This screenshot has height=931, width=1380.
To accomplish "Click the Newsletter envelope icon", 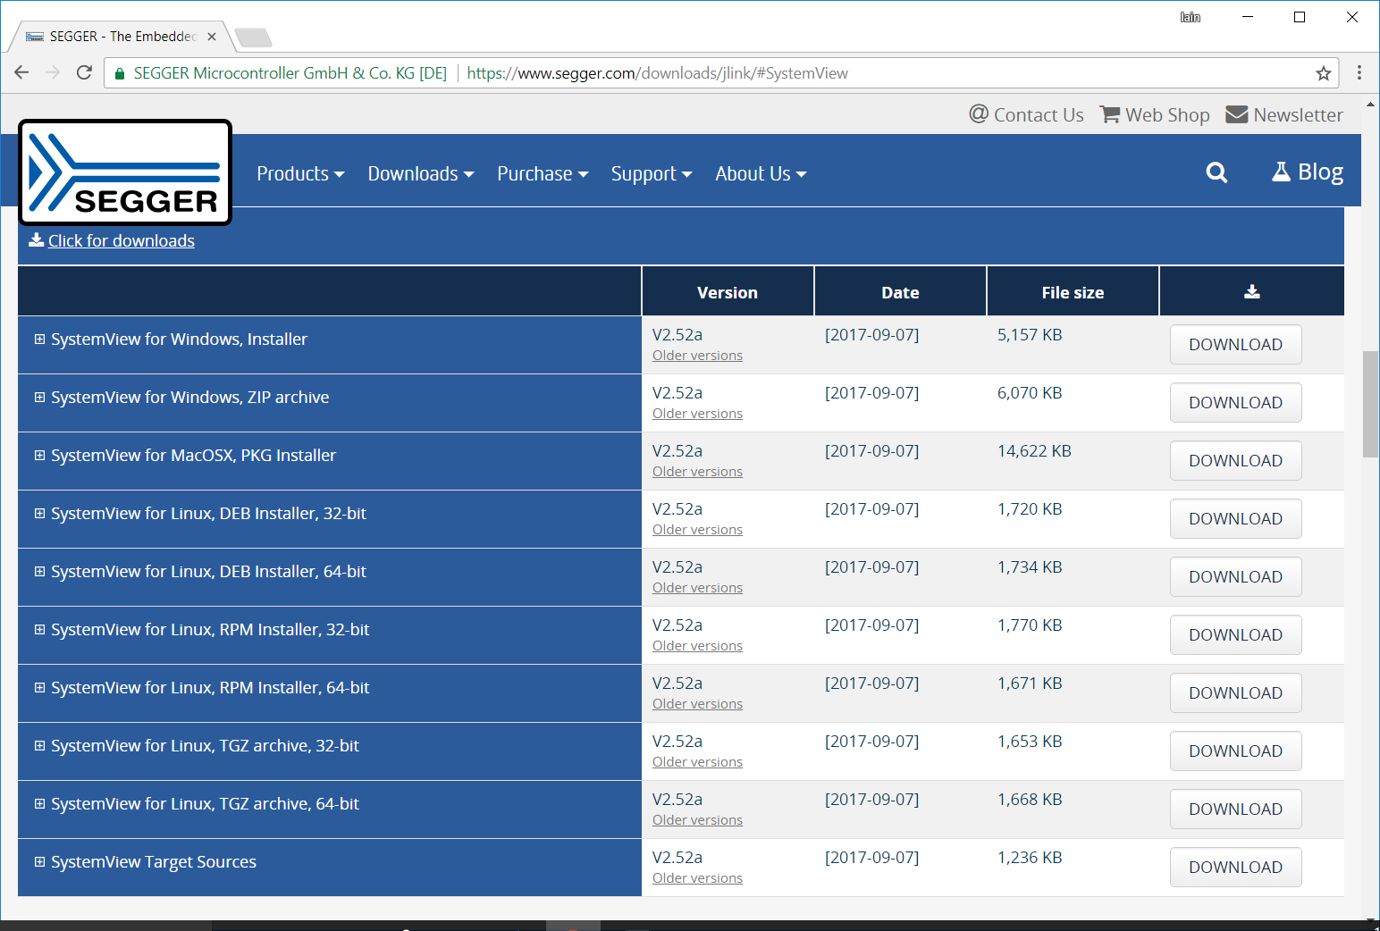I will coord(1236,114).
